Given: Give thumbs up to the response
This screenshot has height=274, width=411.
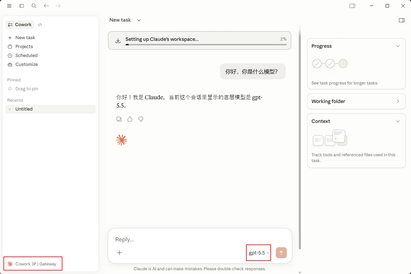Looking at the screenshot, I should pos(130,119).
